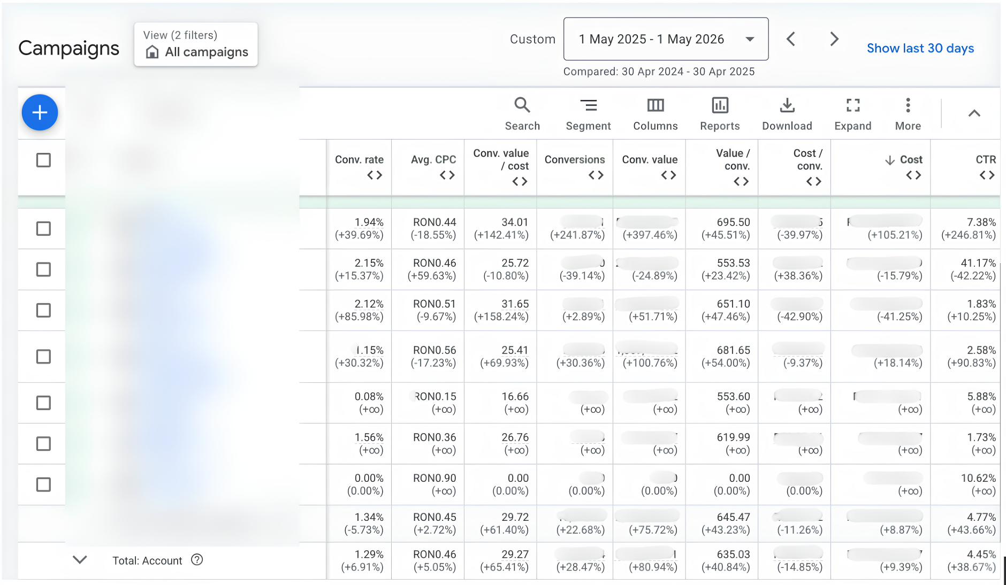Click the help icon next to Total: Account
The width and height of the screenshot is (1006, 585).
[x=197, y=560]
